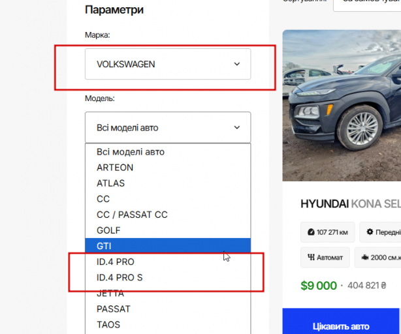Click the Автомат transmission badge
Image resolution: width=401 pixels, height=334 pixels.
[x=325, y=258]
